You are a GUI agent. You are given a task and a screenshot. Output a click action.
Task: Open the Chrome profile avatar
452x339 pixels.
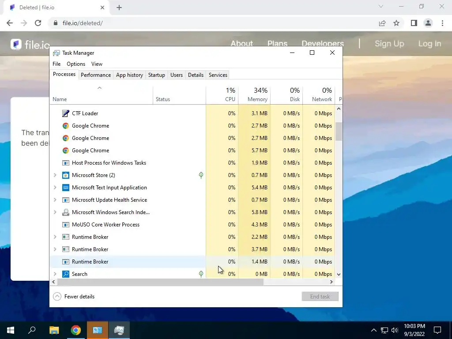point(428,23)
